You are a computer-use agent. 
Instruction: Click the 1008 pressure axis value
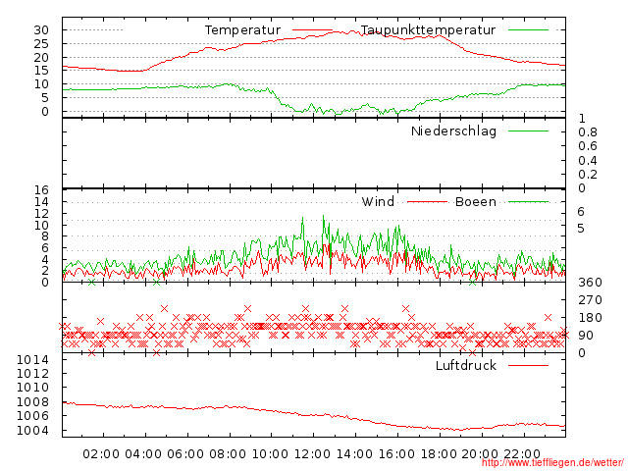coord(32,401)
